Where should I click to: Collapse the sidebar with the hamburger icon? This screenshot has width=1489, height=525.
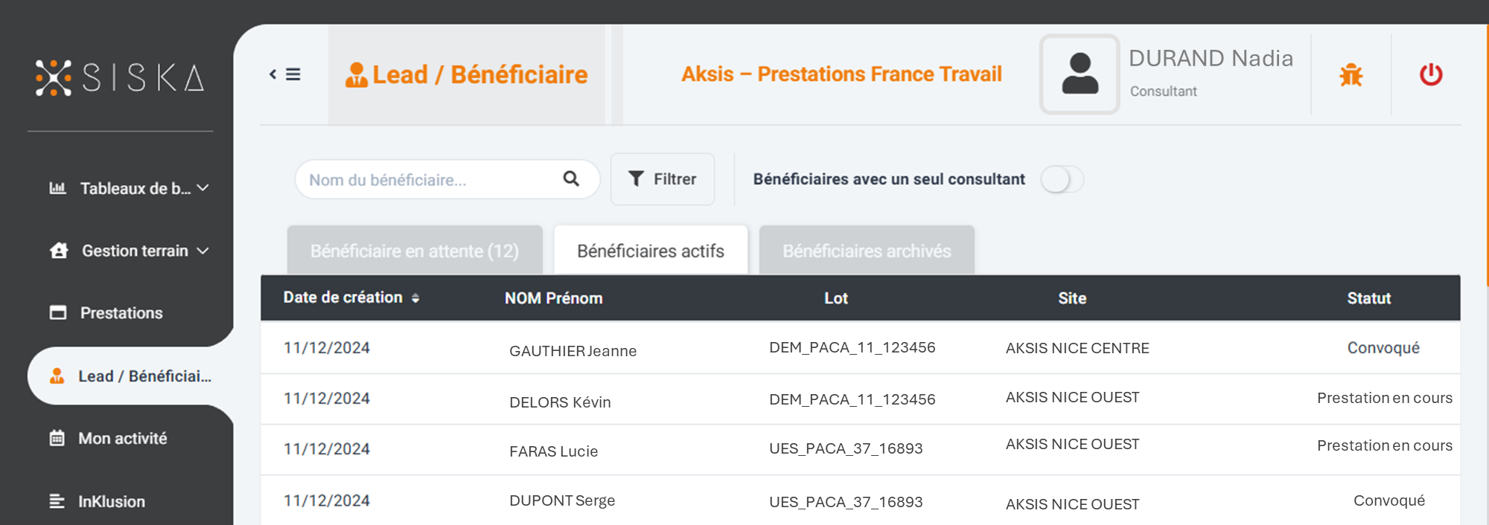point(285,74)
